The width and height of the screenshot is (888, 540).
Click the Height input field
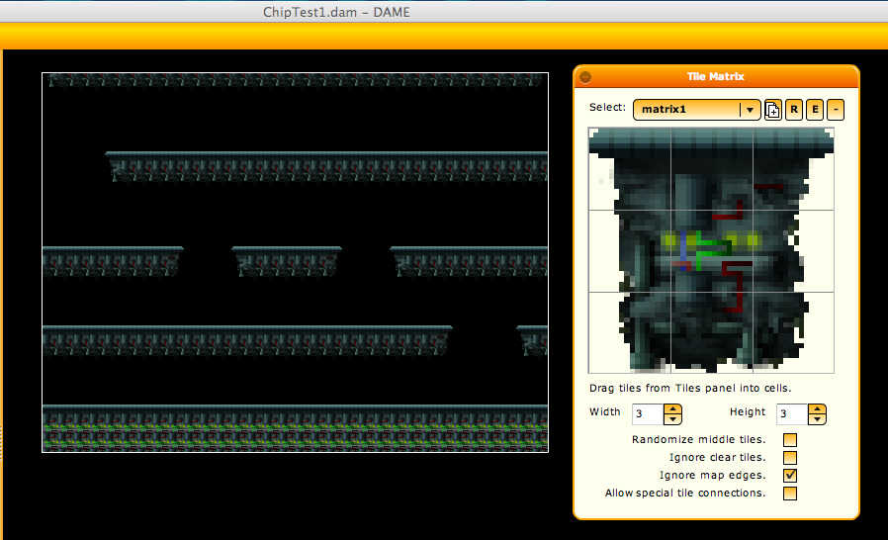tap(791, 413)
